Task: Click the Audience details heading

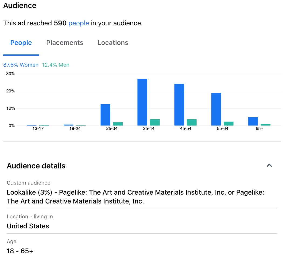Action: coord(36,166)
